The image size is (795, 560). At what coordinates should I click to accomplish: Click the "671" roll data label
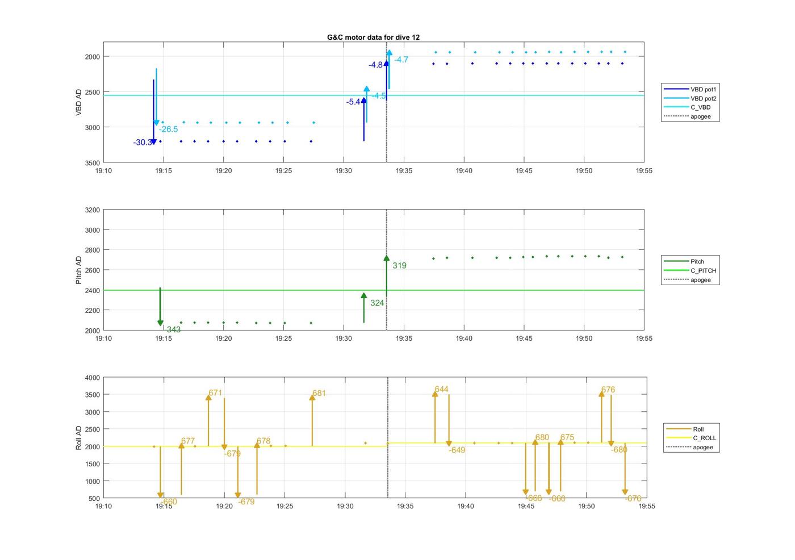click(x=215, y=393)
